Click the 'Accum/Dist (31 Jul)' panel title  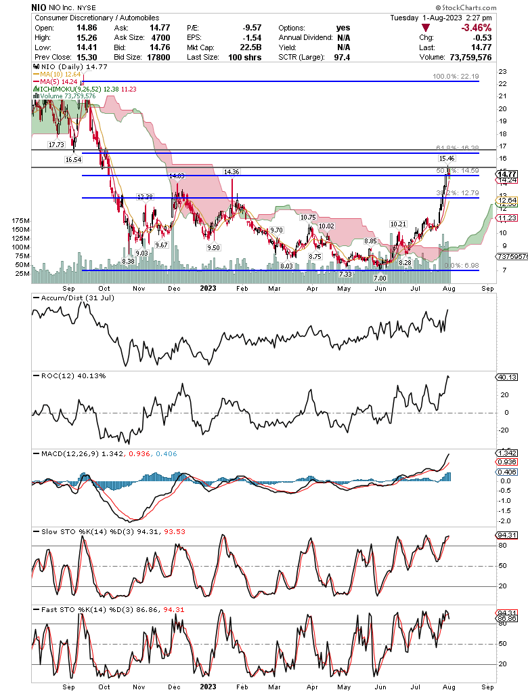tap(74, 298)
